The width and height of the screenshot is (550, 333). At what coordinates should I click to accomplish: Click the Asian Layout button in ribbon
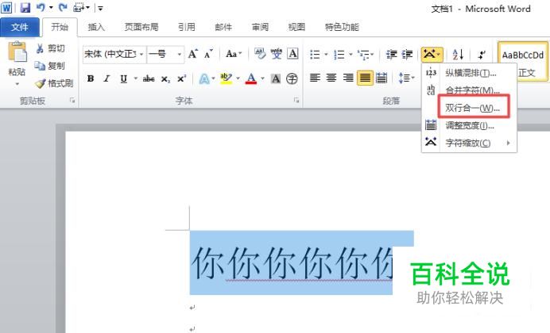pyautogui.click(x=432, y=54)
